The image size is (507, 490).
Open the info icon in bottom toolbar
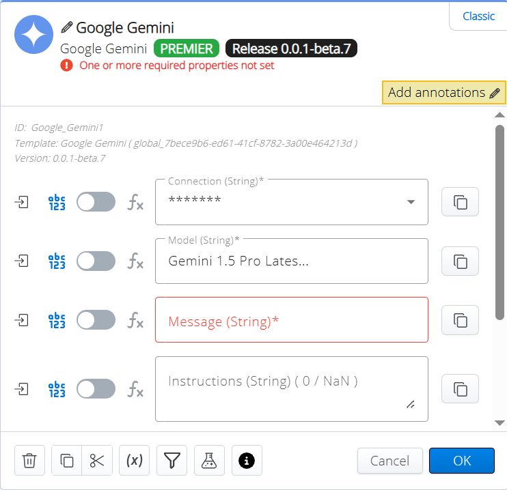[247, 461]
